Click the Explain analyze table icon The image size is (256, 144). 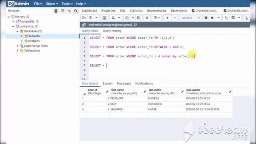coord(233,18)
